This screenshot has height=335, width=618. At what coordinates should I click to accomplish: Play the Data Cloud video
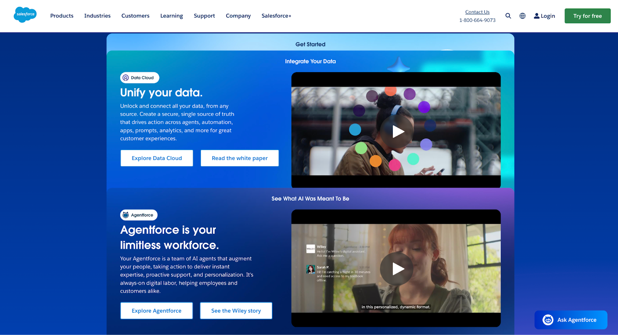[397, 132]
